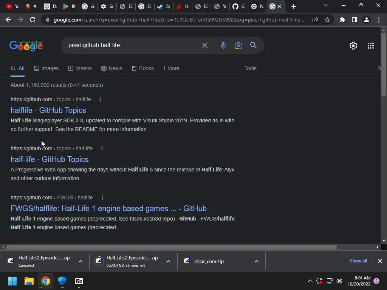This screenshot has height=290, width=387.
Task: Open the volume speaker tray icon
Action: (x=339, y=281)
